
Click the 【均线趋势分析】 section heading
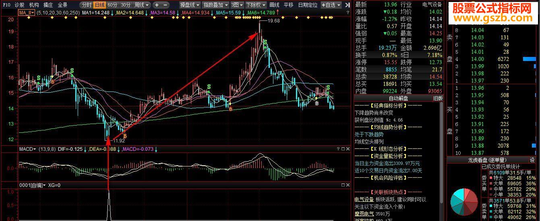click(x=388, y=127)
